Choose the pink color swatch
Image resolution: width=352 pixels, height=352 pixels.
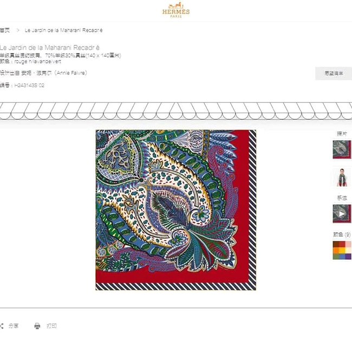click(x=348, y=244)
